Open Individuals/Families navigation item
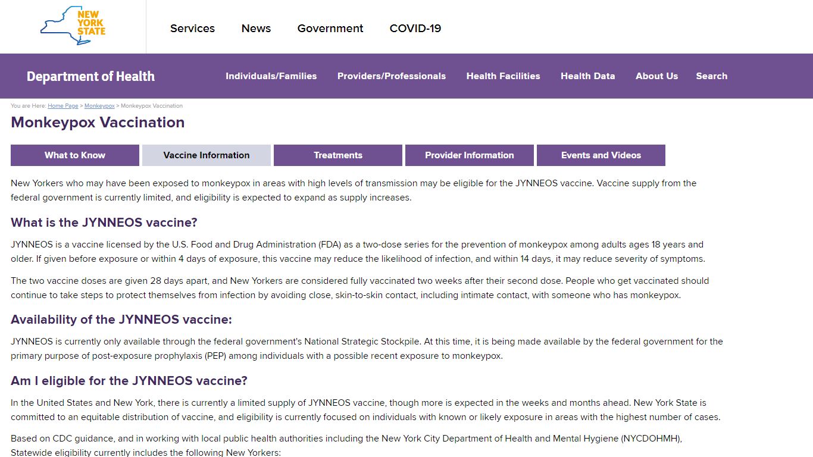 [x=271, y=76]
